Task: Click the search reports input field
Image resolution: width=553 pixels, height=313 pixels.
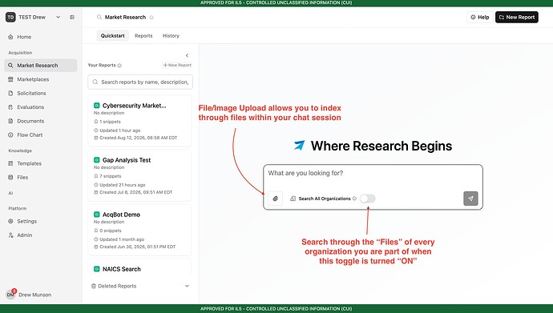Action: coord(140,82)
